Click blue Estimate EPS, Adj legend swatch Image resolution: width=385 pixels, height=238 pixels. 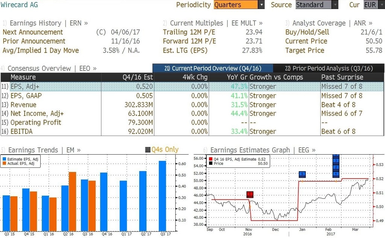point(5,159)
